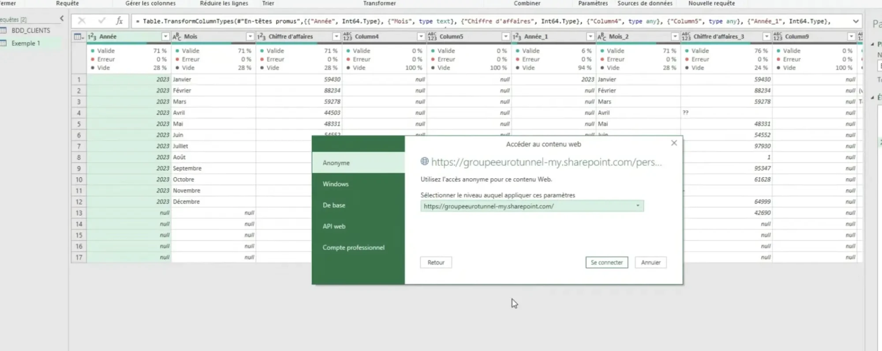The width and height of the screenshot is (882, 351).
Task: Select the Septembre cell in Mois column
Action: click(213, 168)
